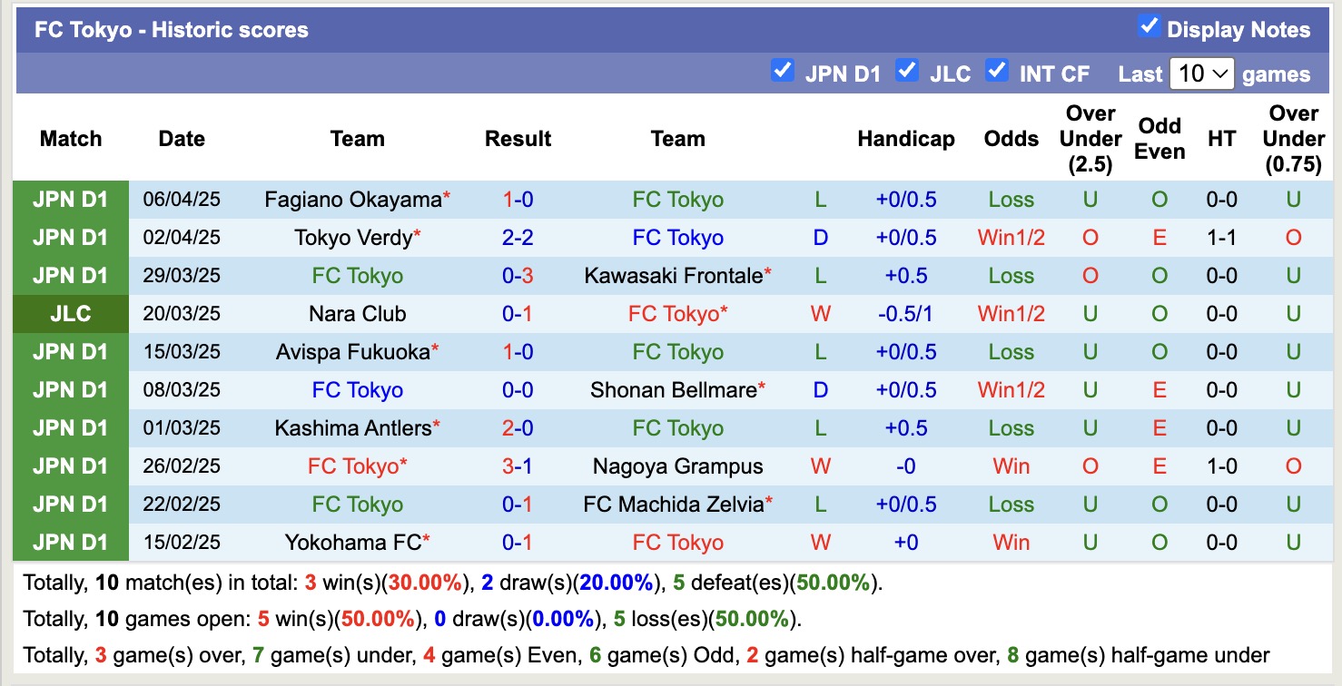Click the Odds column header
The width and height of the screenshot is (1342, 686).
pyautogui.click(x=1011, y=139)
